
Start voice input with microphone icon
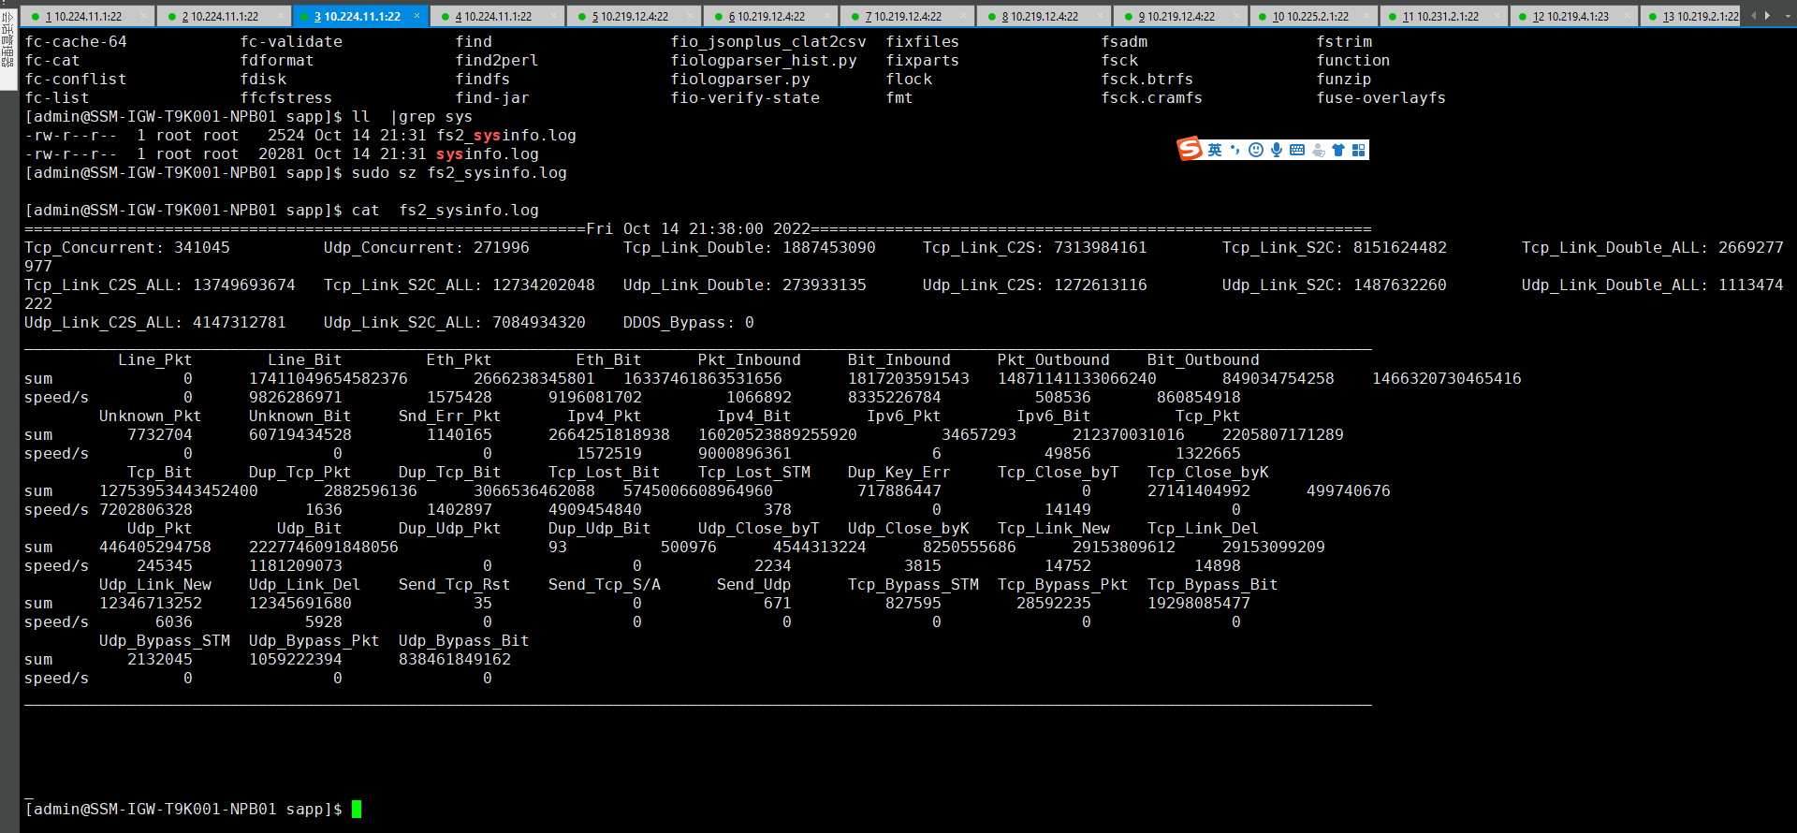tap(1277, 150)
